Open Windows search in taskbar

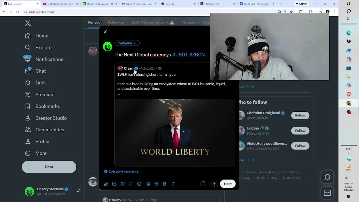(349, 11)
